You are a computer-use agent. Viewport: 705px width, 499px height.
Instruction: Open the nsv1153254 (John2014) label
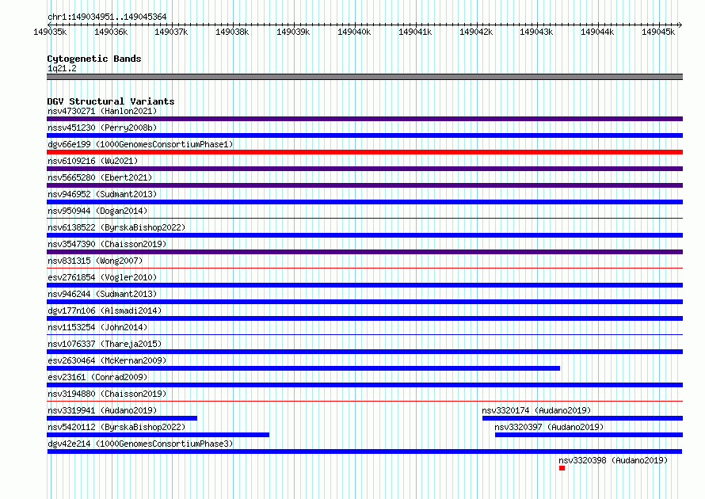(x=97, y=327)
